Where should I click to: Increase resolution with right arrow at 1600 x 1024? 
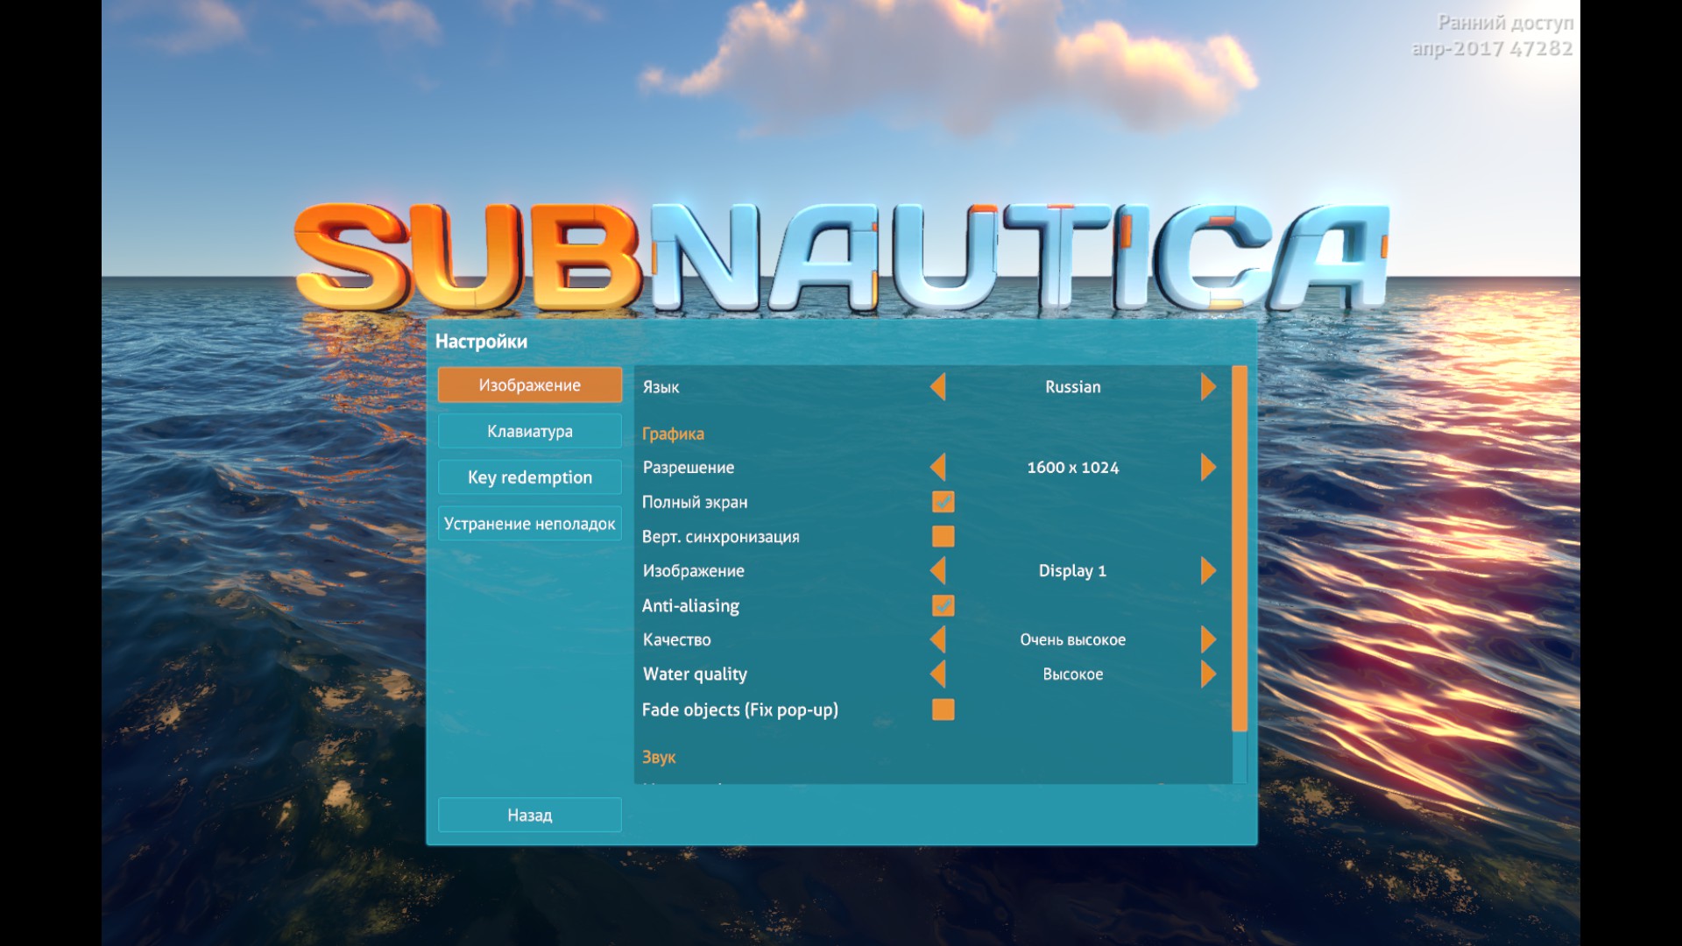(1208, 467)
